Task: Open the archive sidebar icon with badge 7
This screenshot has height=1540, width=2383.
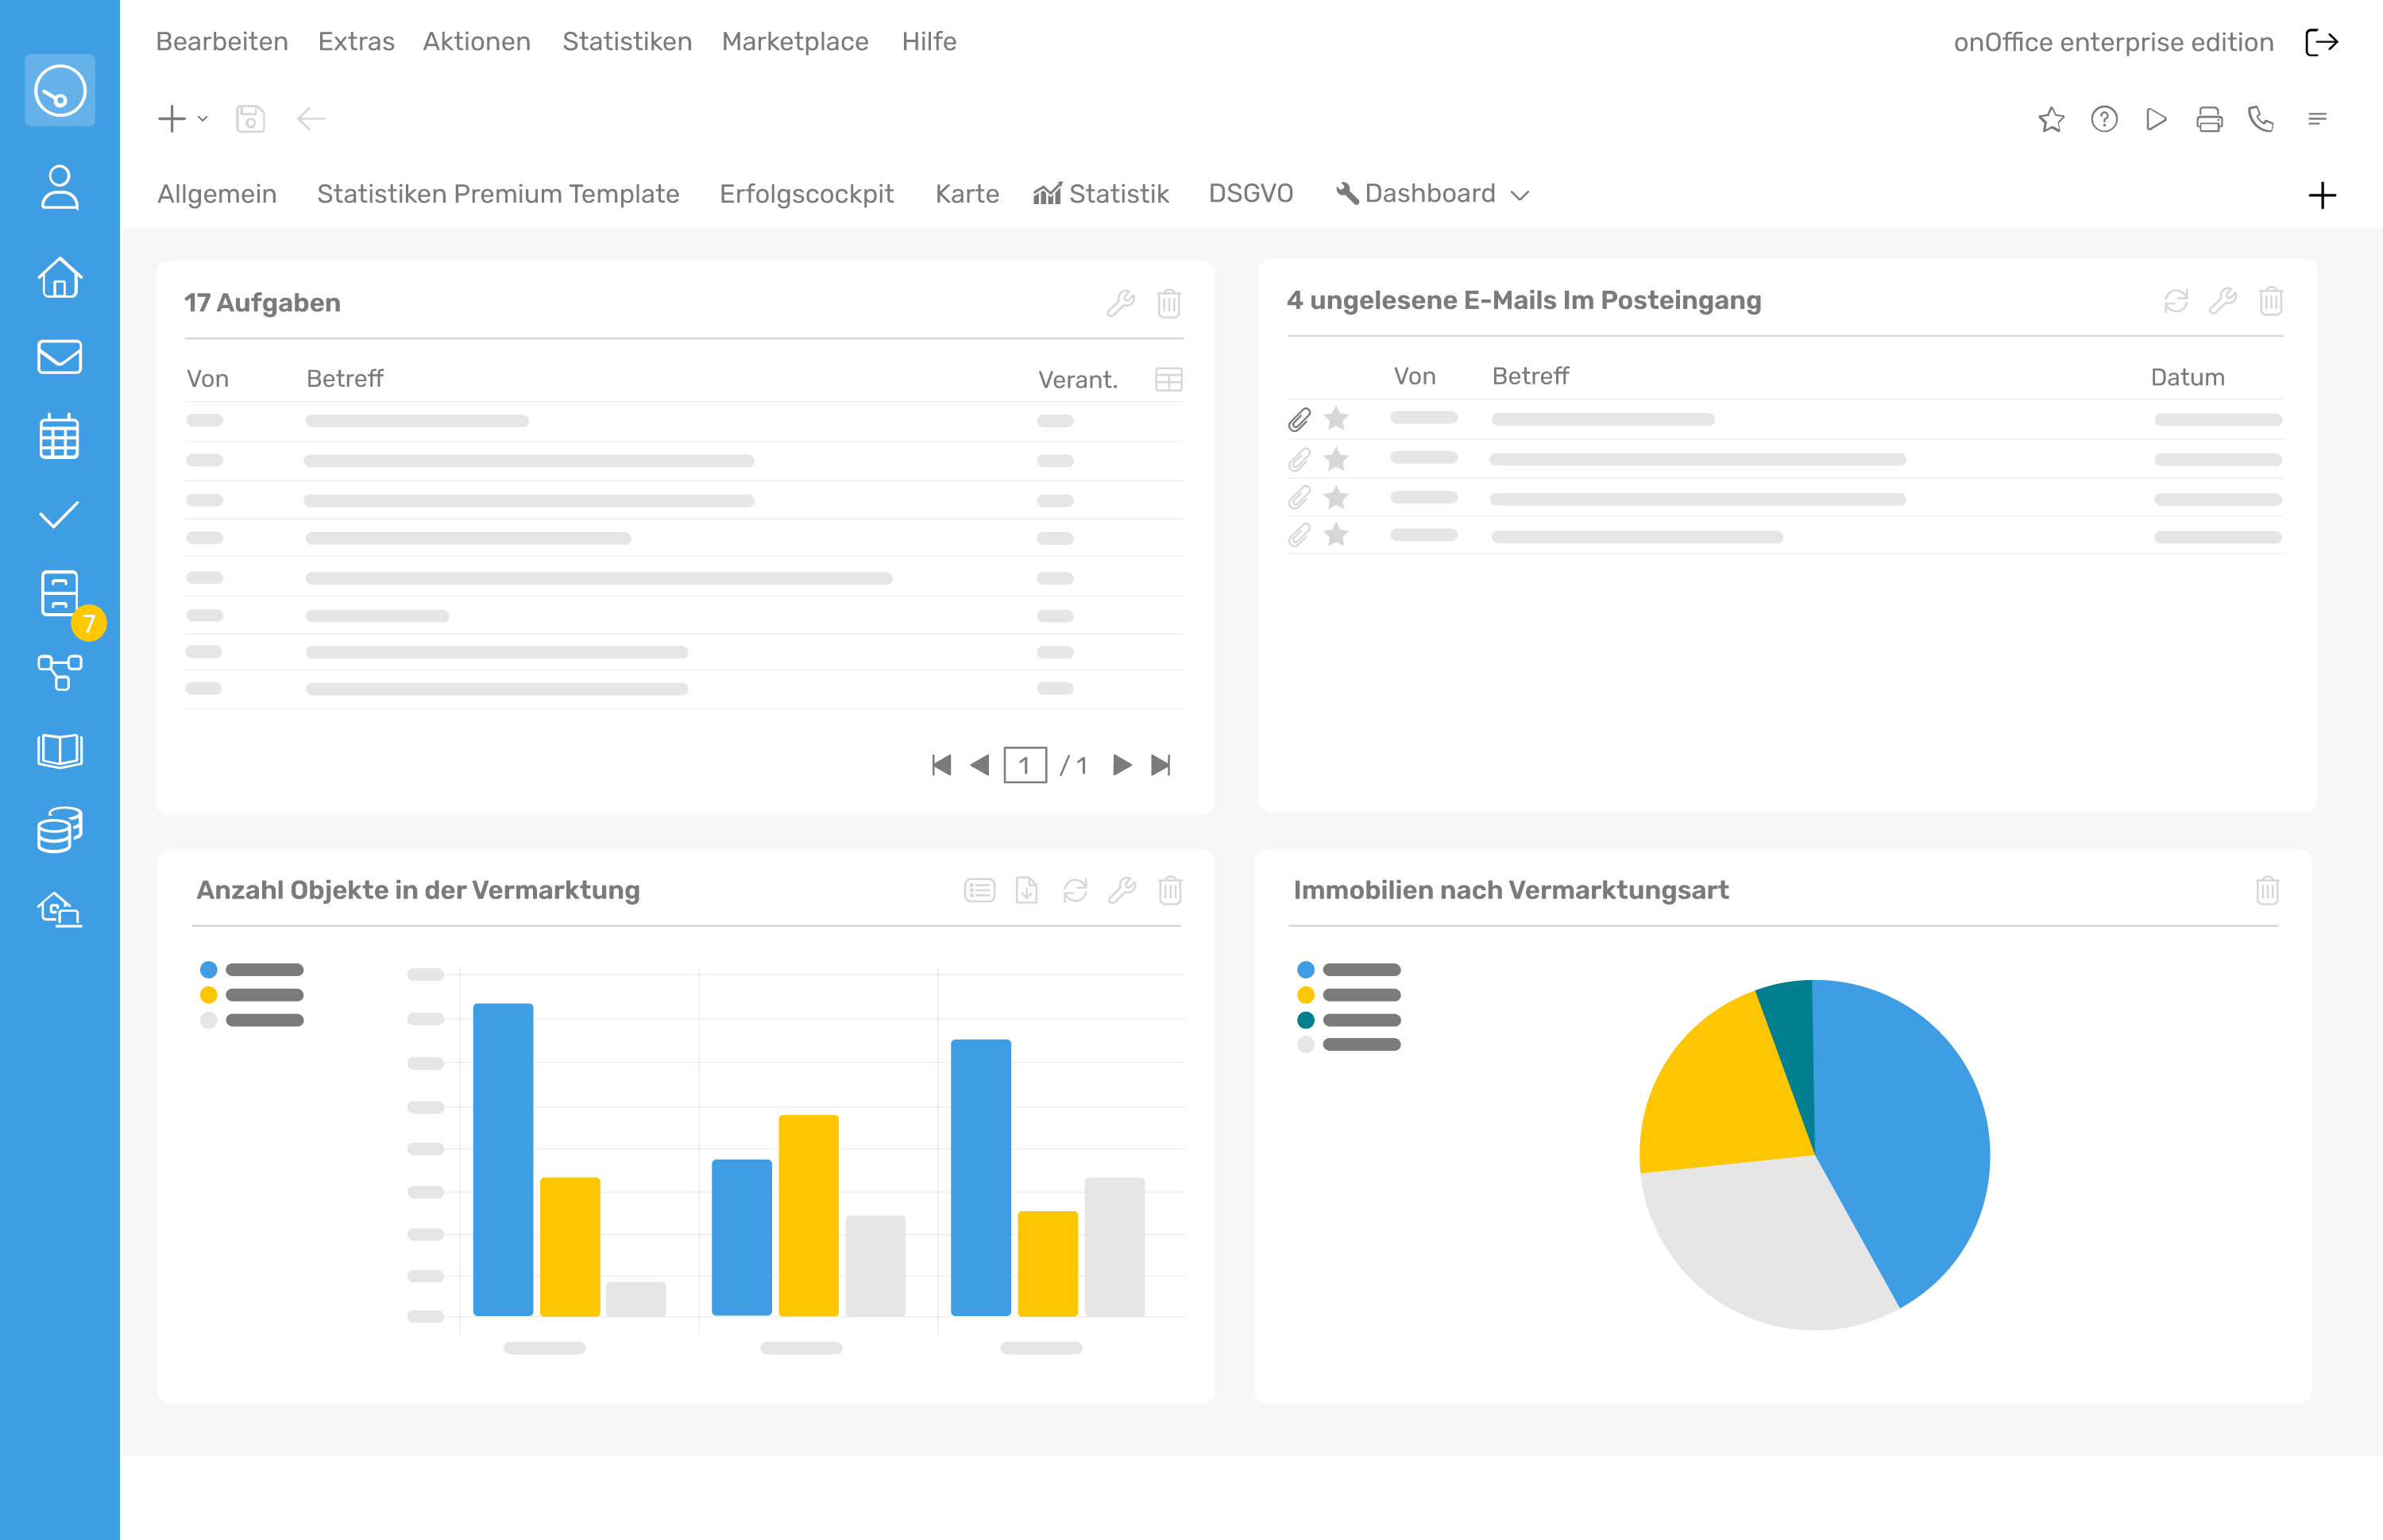Action: click(59, 594)
